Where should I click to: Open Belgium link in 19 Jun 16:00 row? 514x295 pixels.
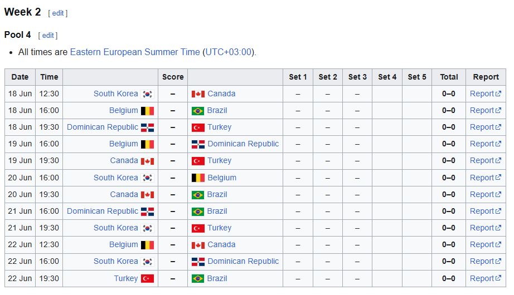pyautogui.click(x=124, y=144)
